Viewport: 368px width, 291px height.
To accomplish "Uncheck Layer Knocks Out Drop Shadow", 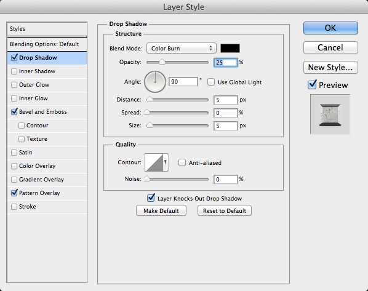I will pyautogui.click(x=151, y=198).
